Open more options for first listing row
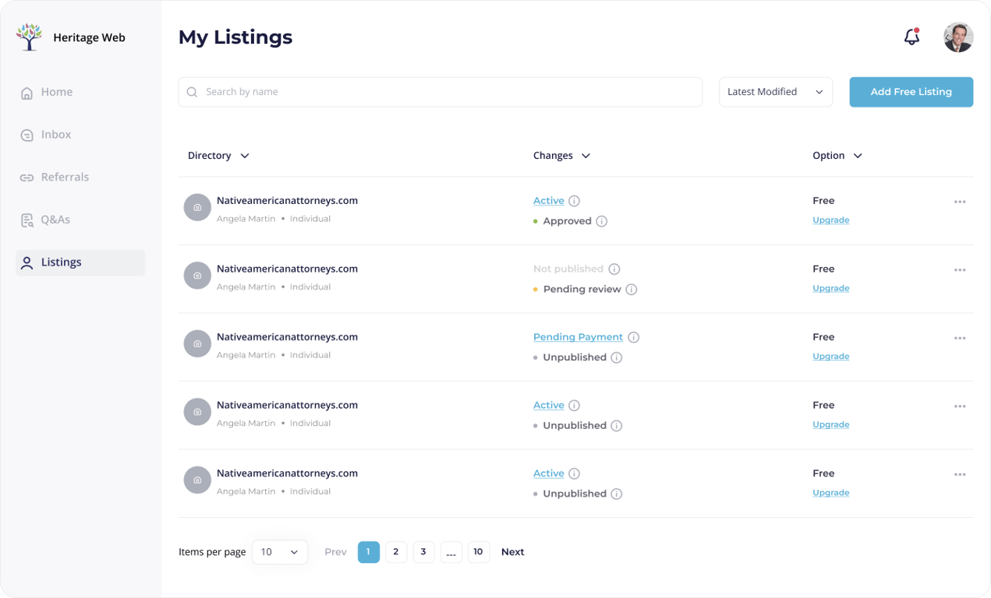Viewport: 991px width, 598px height. click(960, 202)
